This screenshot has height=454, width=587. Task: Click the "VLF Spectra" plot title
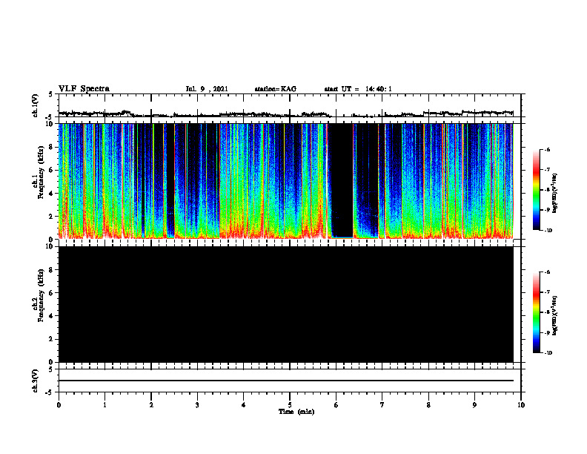[84, 88]
